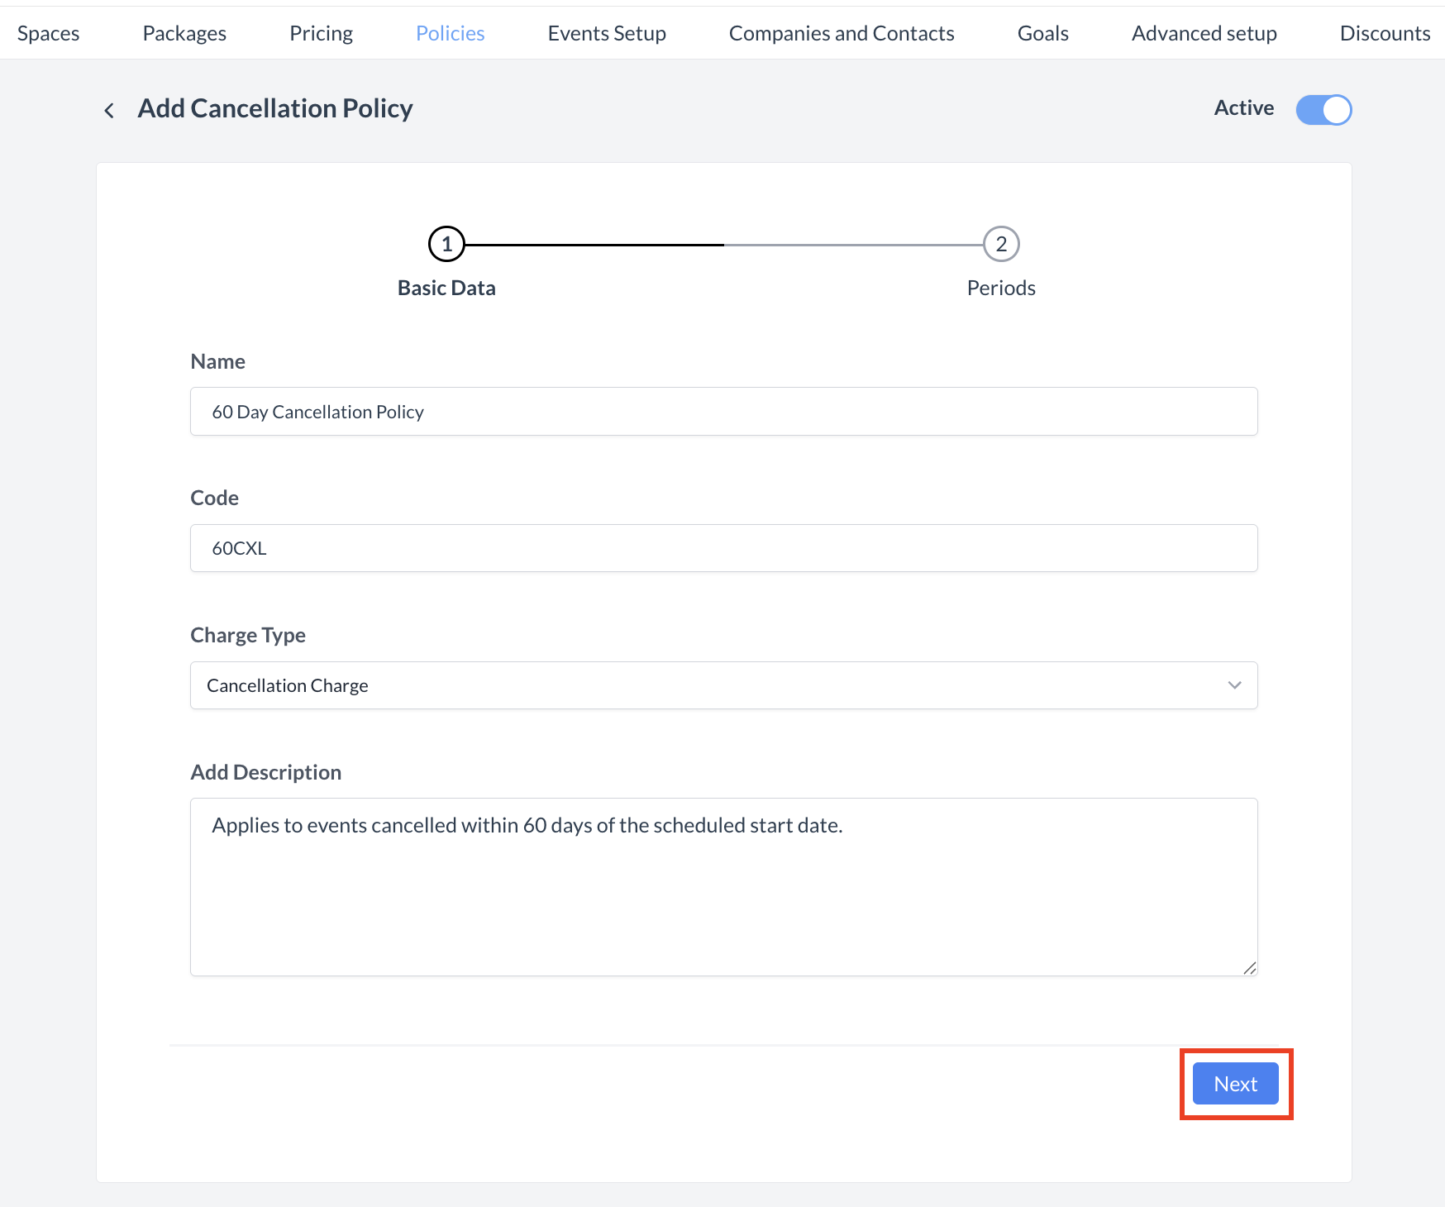Open Companies and Contacts
This screenshot has width=1445, height=1207.
click(841, 33)
